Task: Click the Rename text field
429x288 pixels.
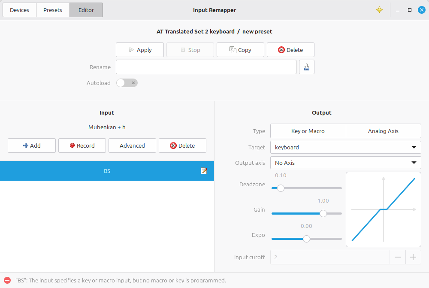Action: (x=206, y=67)
